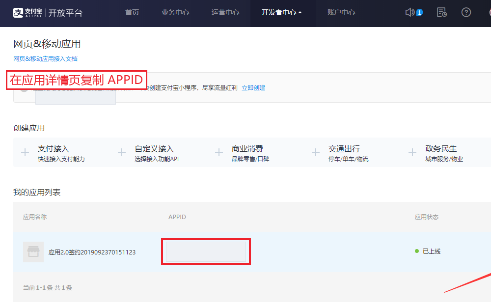This screenshot has height=307, width=491.
Task: Click 品牌零售/口碑 description text
Action: click(x=250, y=159)
